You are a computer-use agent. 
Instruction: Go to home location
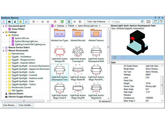point(55,22)
